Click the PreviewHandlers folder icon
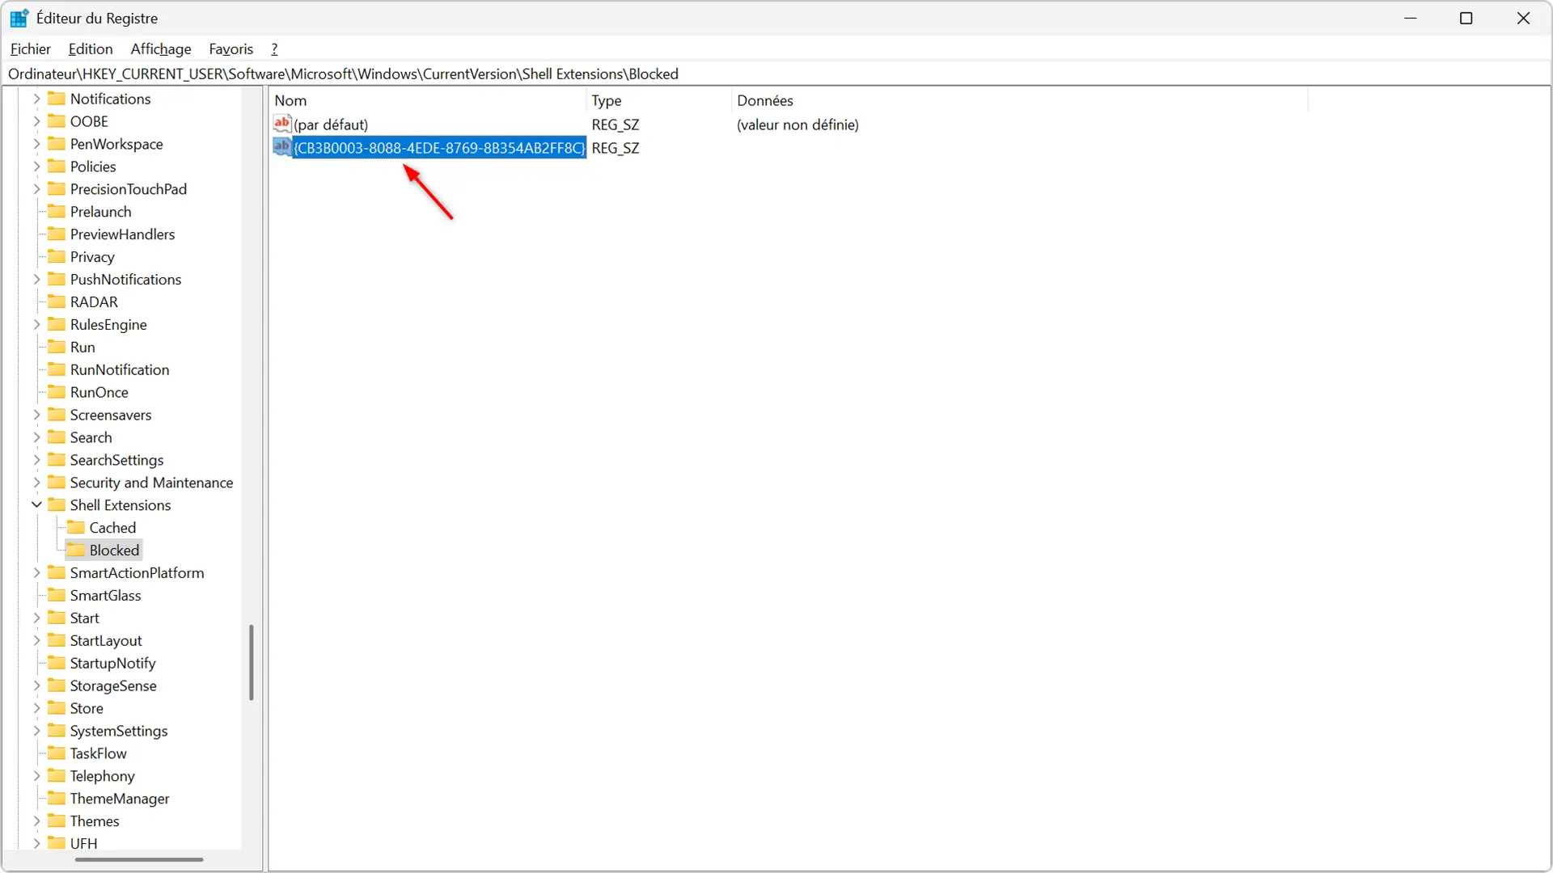Image resolution: width=1553 pixels, height=873 pixels. (57, 234)
